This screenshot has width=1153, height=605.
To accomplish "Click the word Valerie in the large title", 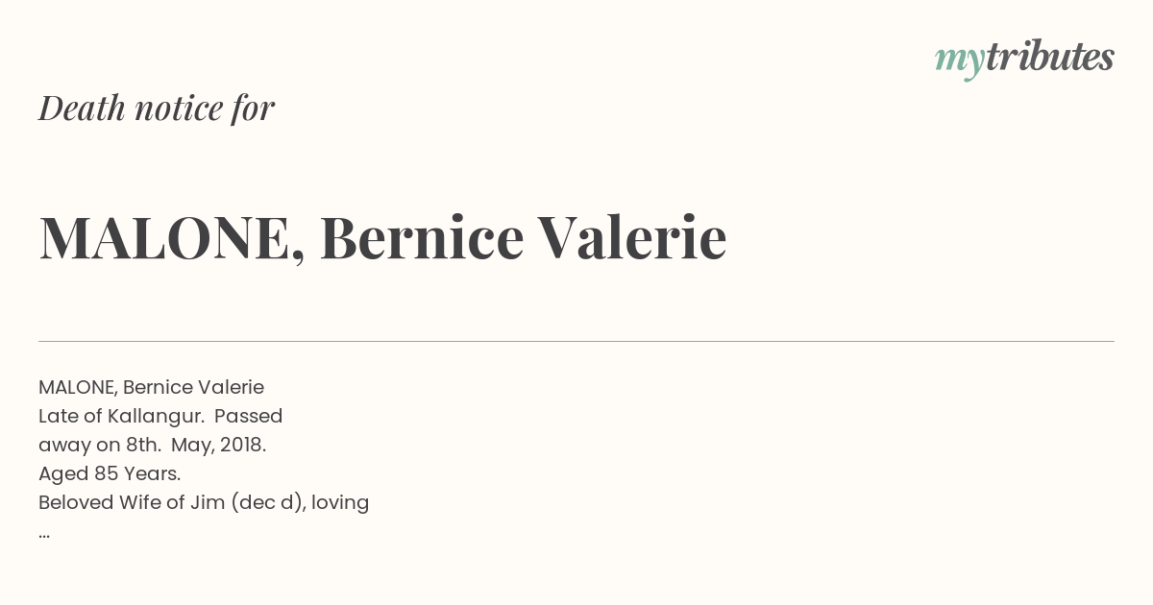I will (632, 237).
